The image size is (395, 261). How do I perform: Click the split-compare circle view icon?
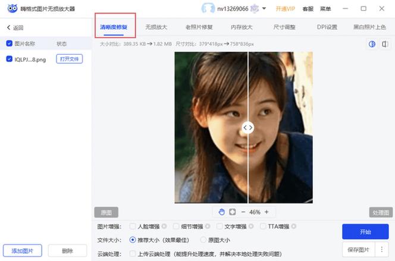pyautogui.click(x=372, y=44)
